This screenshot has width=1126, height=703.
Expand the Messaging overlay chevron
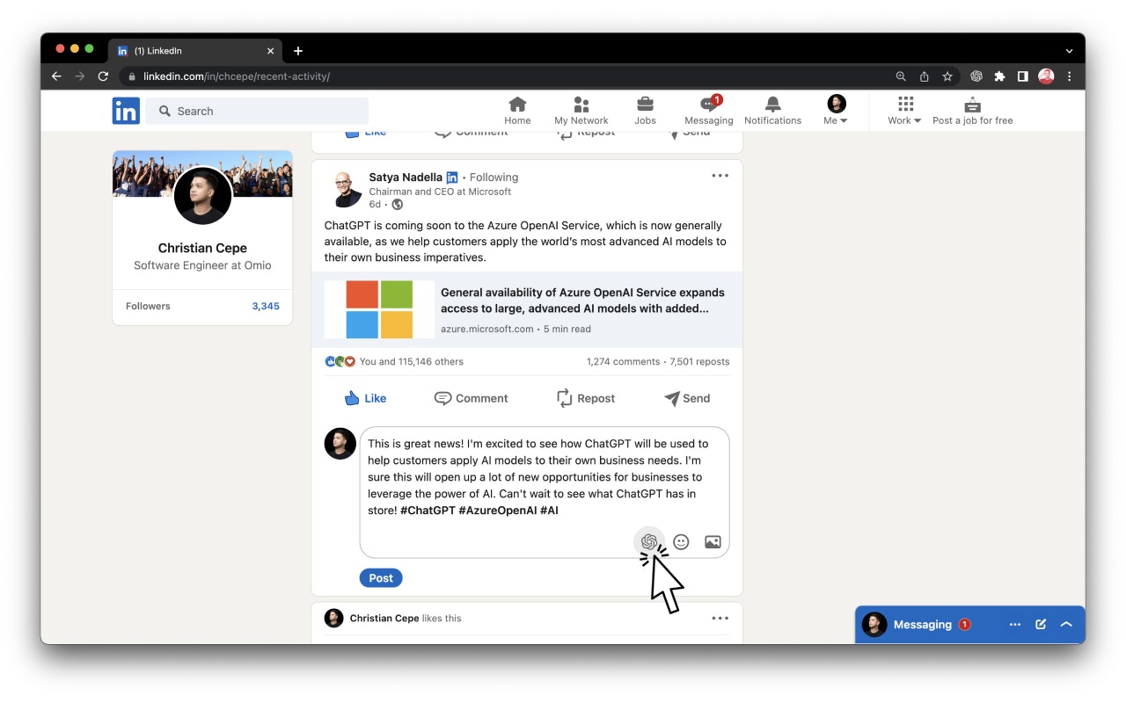coord(1066,624)
